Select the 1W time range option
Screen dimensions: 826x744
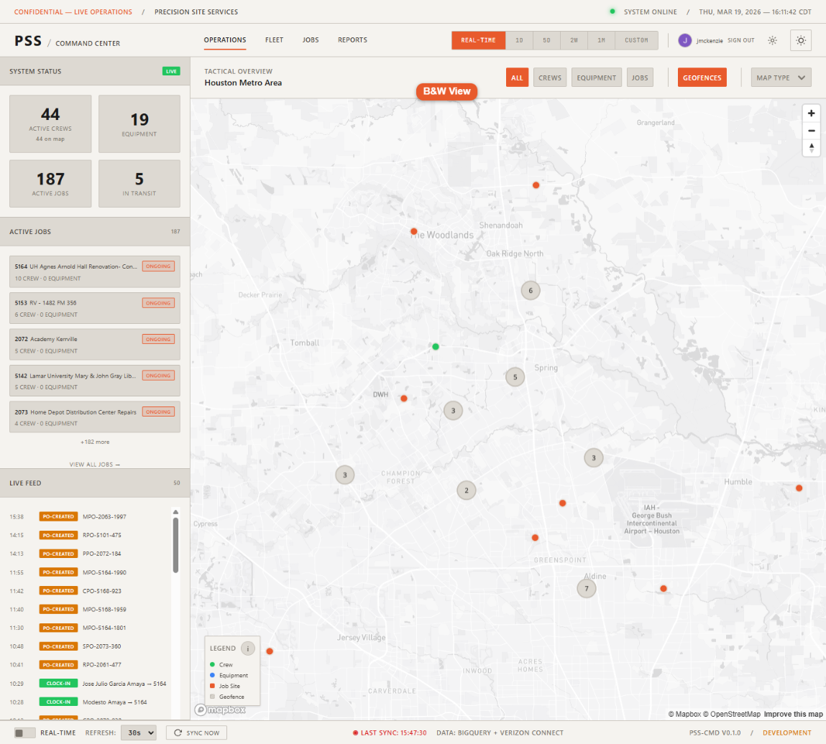coord(574,40)
